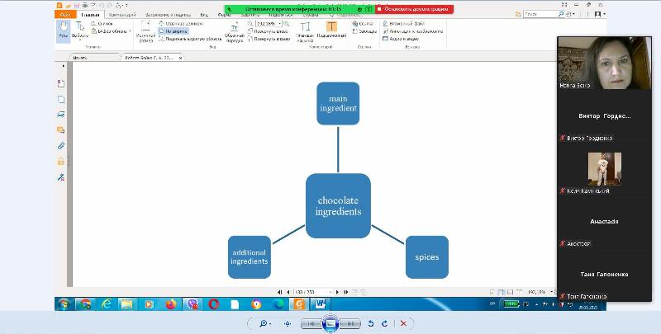Open the View (Вид) ribbon tab
The image size is (661, 334).
pos(204,15)
